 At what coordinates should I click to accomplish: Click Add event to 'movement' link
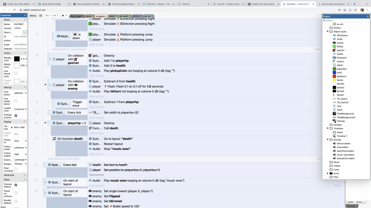coord(70,49)
